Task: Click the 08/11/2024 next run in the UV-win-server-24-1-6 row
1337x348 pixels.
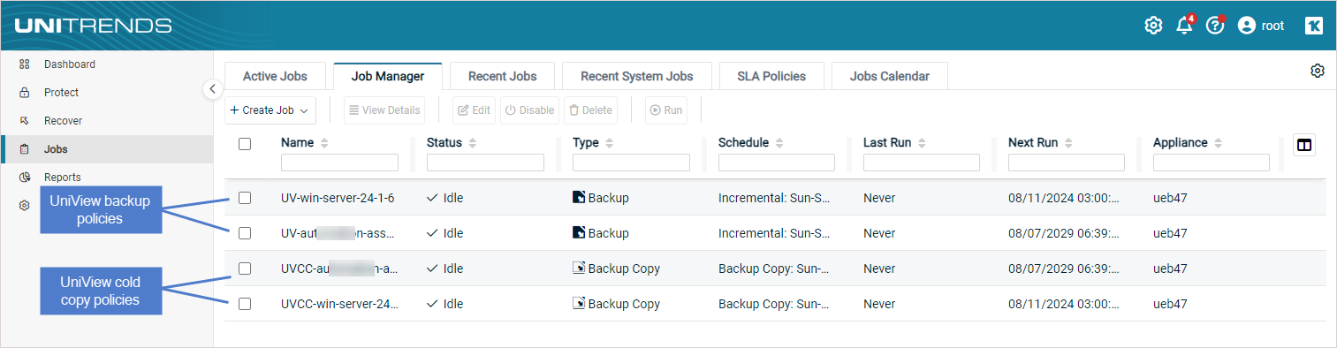Action: pos(1064,198)
